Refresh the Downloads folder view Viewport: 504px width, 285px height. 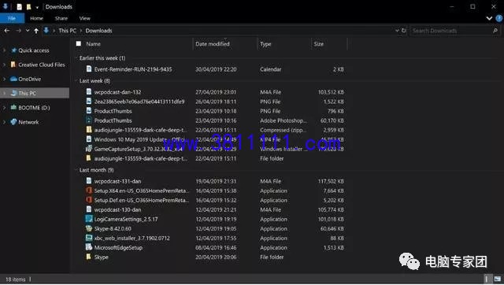[404, 31]
